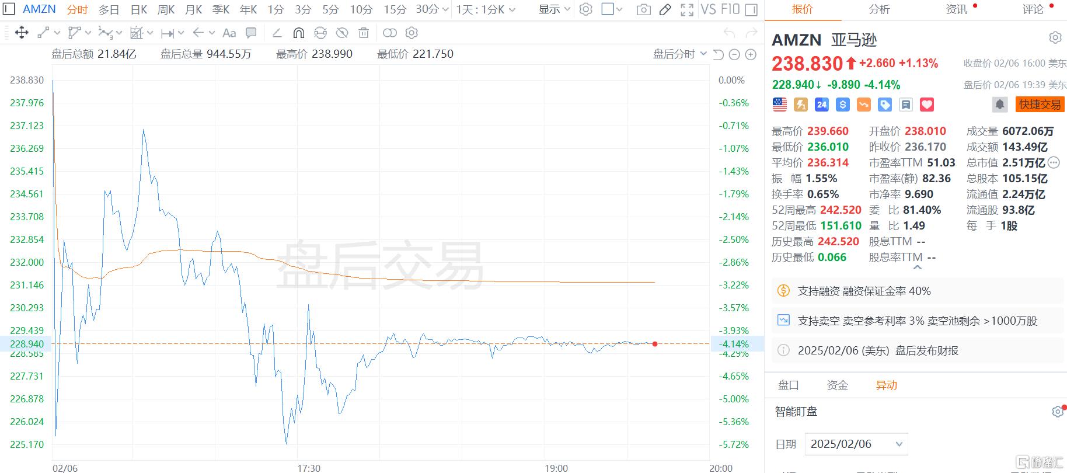
Task: Toggle the left sidebar panel icon
Action: pyautogui.click(x=9, y=9)
